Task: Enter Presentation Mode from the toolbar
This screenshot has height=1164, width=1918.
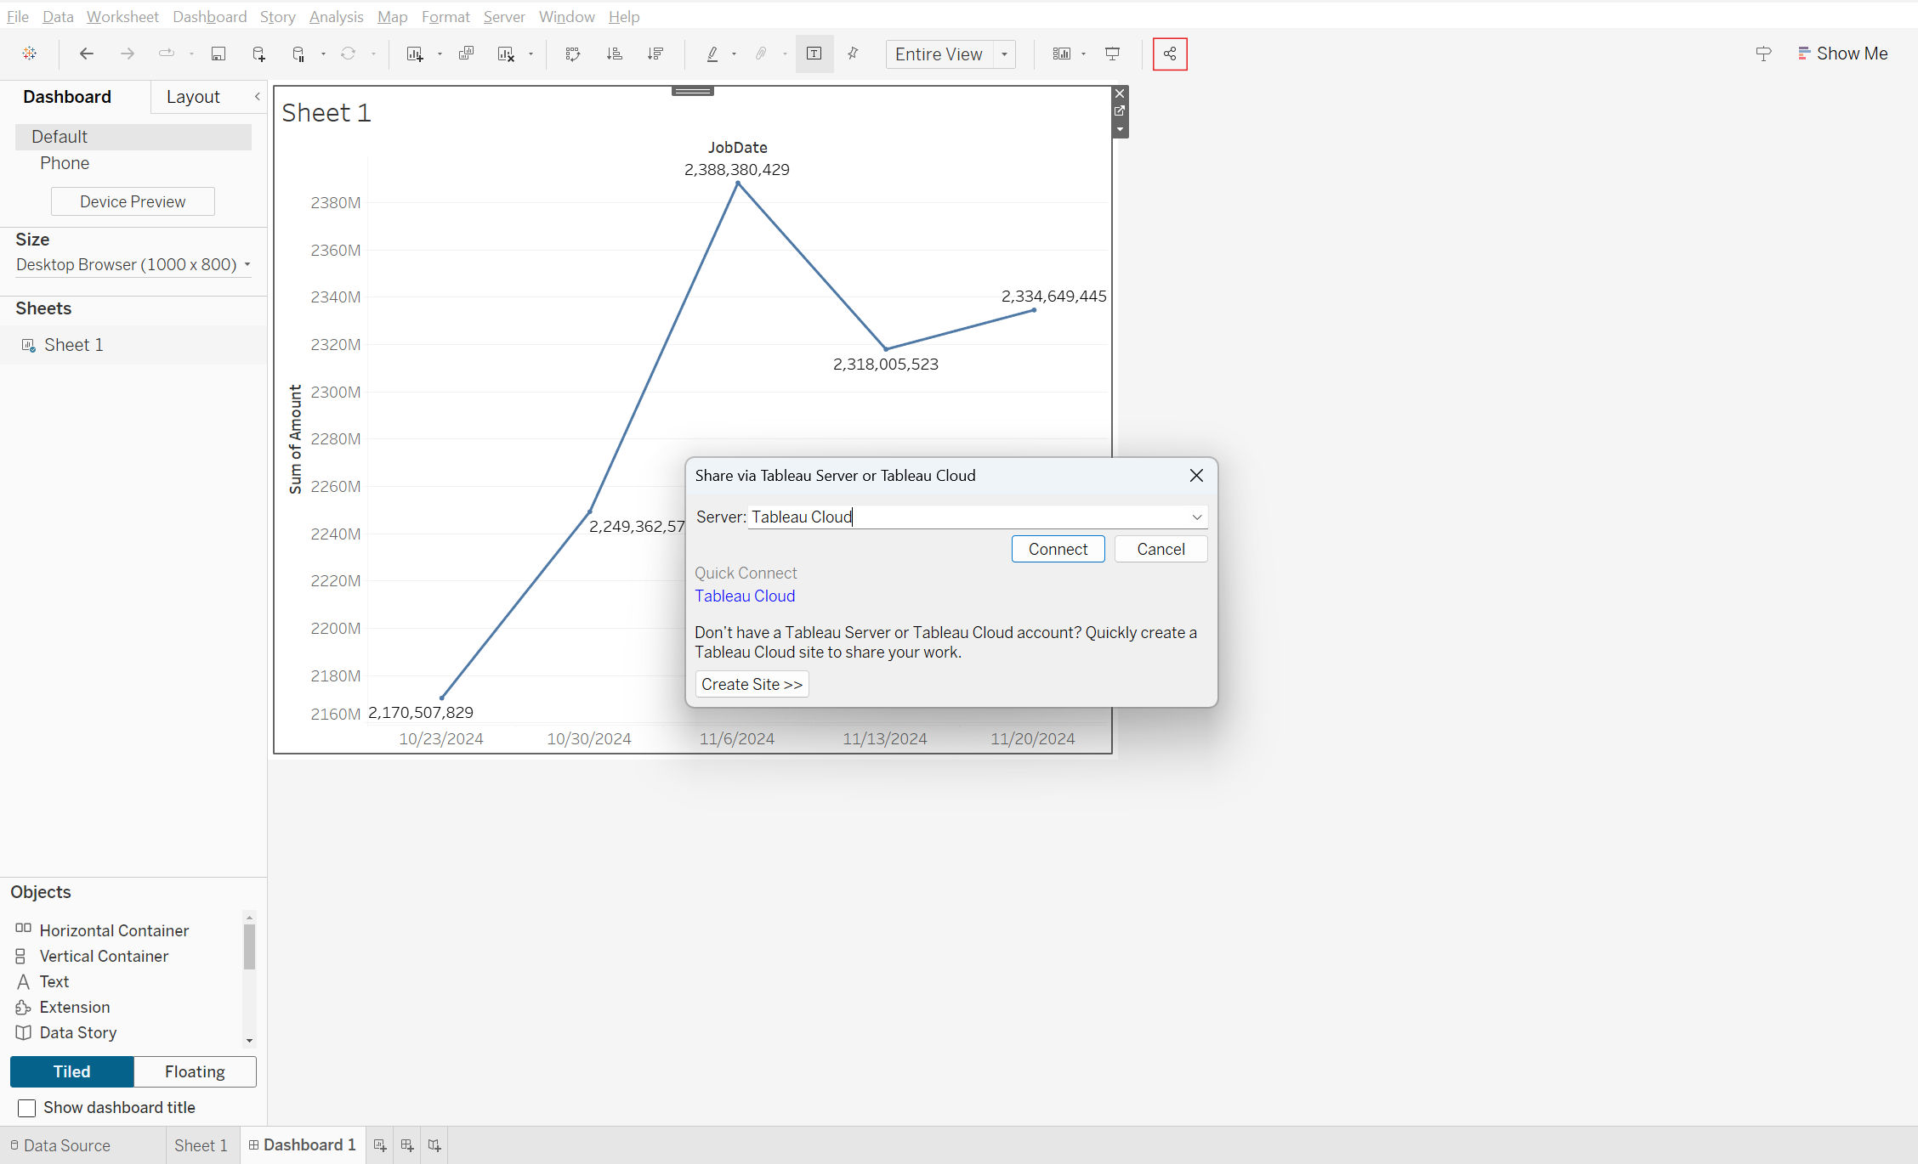Action: [1113, 54]
